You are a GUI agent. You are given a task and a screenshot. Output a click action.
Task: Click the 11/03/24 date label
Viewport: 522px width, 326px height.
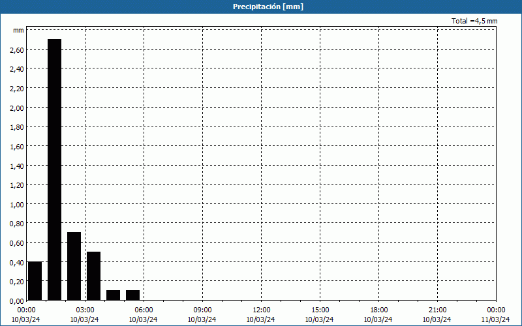(496, 319)
